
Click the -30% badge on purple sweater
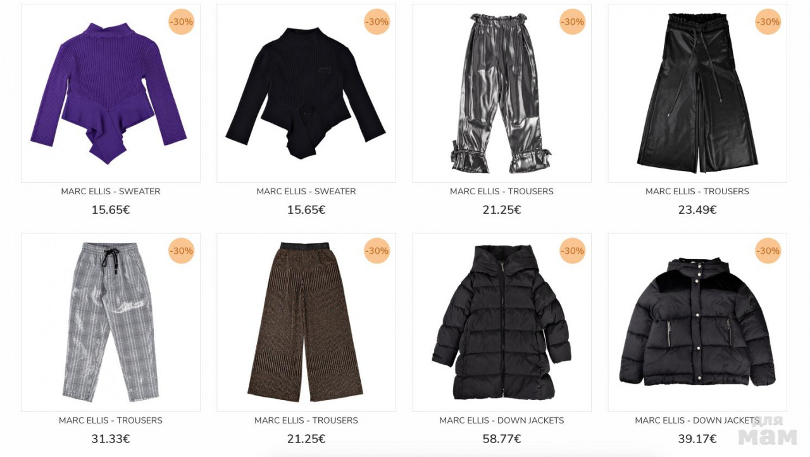click(182, 22)
